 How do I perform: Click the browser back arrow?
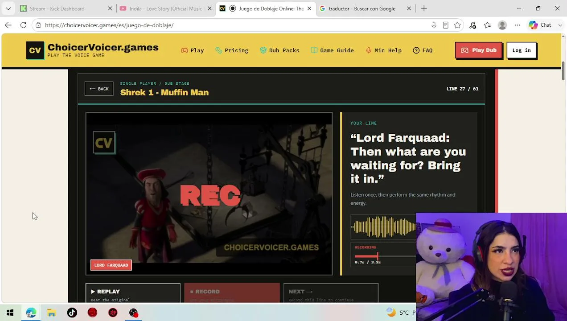point(8,25)
